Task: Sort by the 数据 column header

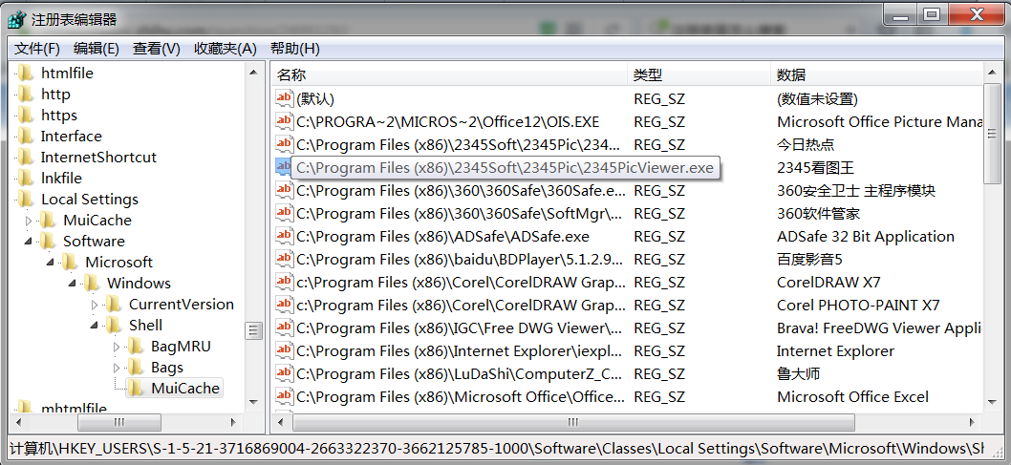Action: 877,74
